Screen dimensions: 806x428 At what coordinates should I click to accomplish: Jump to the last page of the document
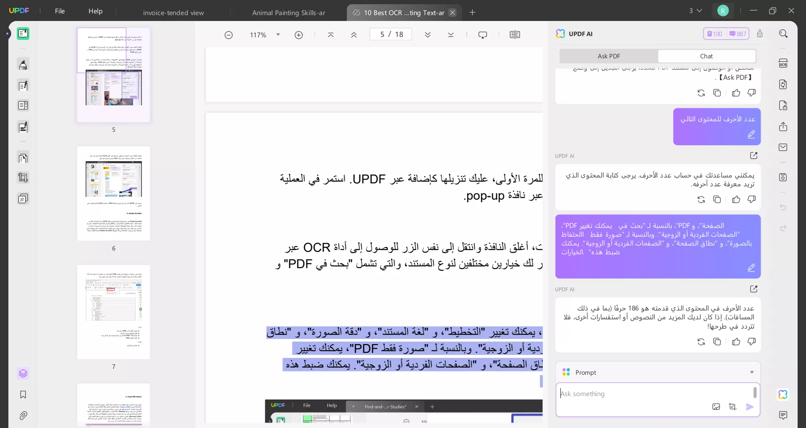(x=451, y=35)
